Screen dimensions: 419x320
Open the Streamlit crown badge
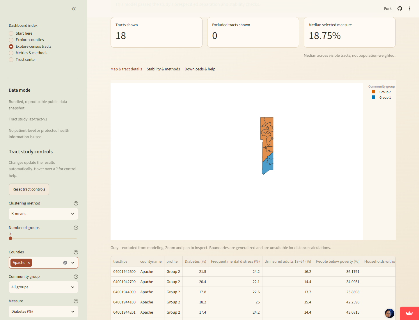(409, 313)
